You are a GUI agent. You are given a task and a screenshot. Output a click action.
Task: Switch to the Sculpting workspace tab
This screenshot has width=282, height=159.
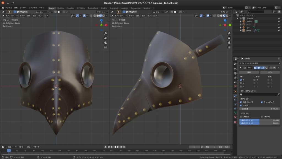pos(70,8)
